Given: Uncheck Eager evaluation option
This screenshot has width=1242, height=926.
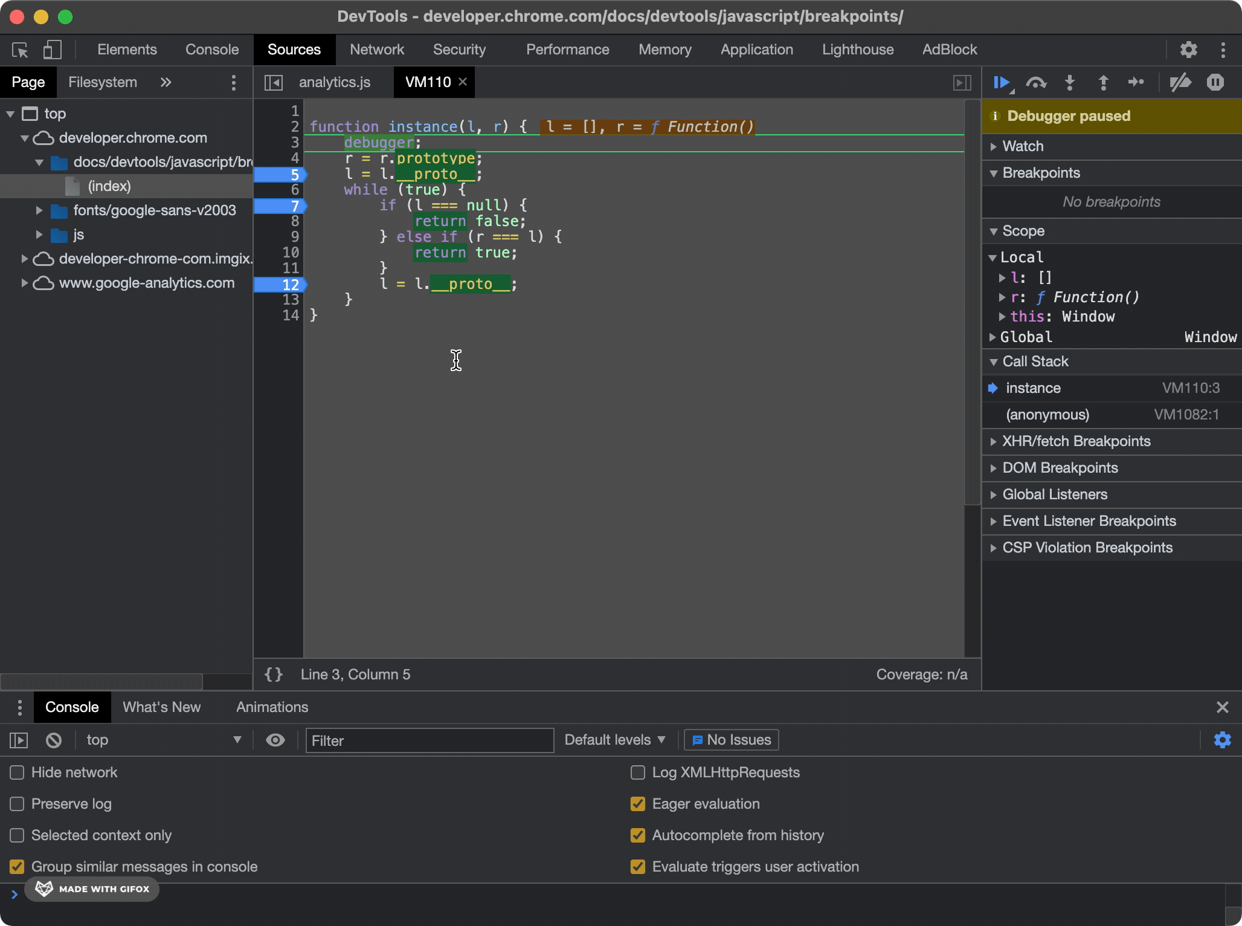Looking at the screenshot, I should [638, 804].
